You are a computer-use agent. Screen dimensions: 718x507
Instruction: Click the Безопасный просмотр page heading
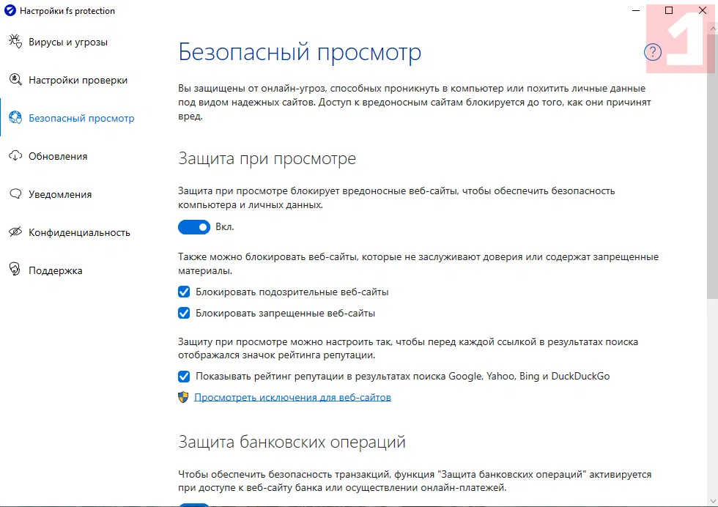(300, 52)
